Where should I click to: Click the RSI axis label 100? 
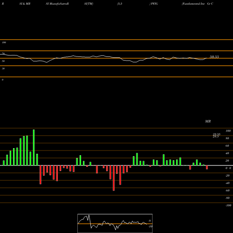coord(4,42)
